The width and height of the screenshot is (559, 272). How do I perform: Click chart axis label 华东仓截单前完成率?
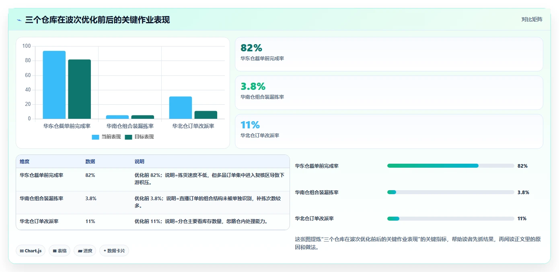(x=67, y=126)
